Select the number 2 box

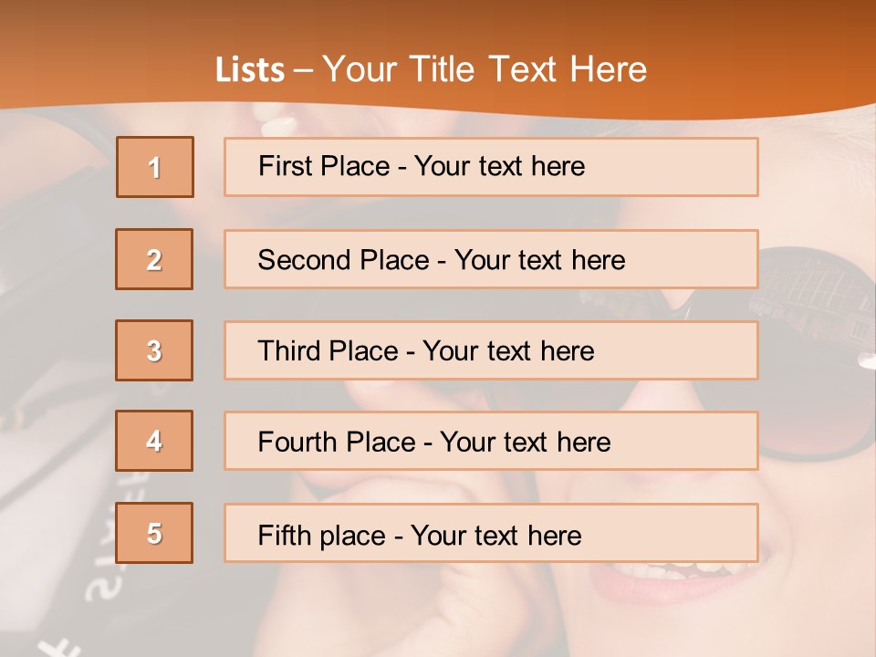click(154, 259)
